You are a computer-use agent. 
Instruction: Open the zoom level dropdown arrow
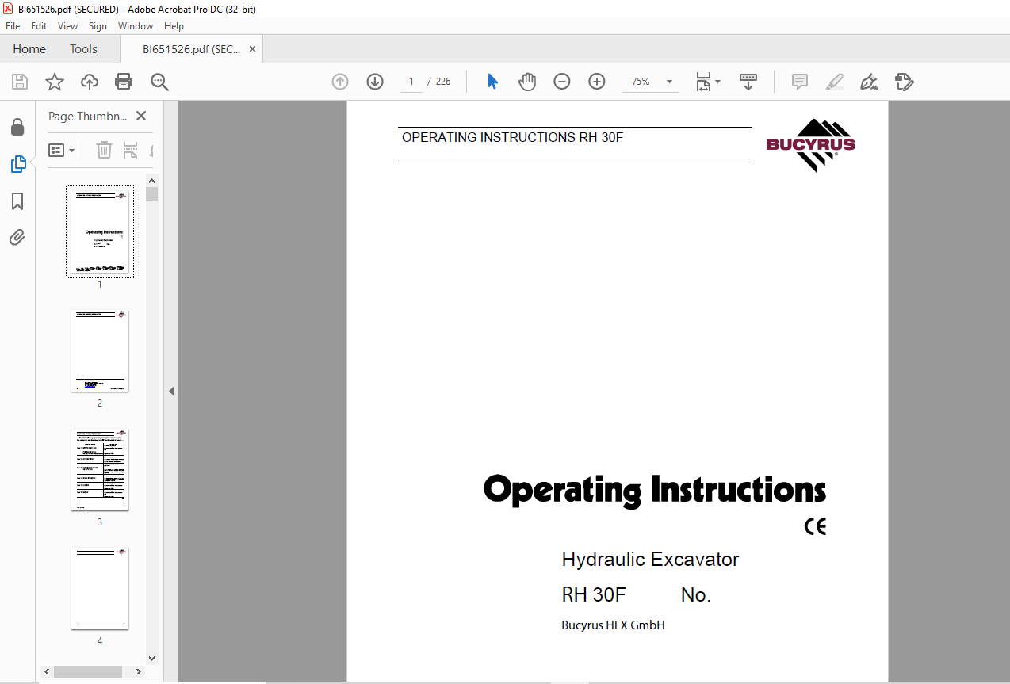669,82
